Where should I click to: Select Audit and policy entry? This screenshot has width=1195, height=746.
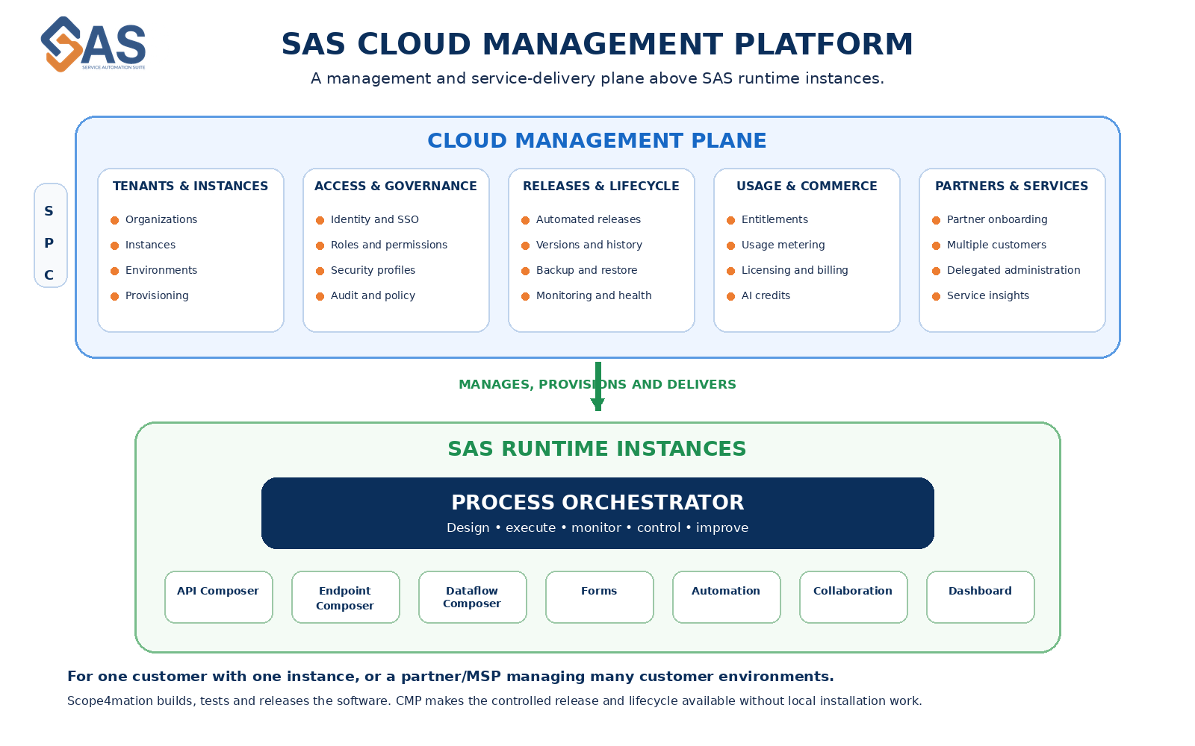coord(366,295)
